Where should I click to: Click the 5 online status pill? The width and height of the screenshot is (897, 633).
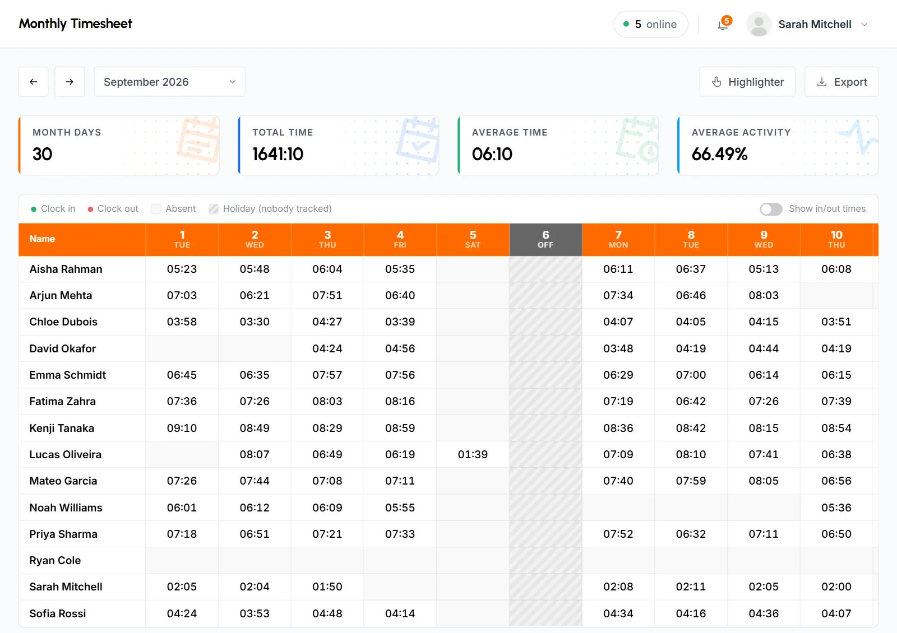[651, 24]
